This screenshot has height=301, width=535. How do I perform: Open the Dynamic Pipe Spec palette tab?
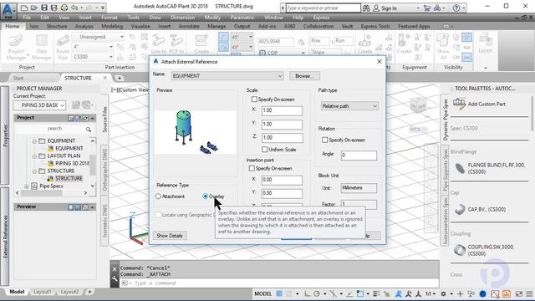click(x=445, y=120)
